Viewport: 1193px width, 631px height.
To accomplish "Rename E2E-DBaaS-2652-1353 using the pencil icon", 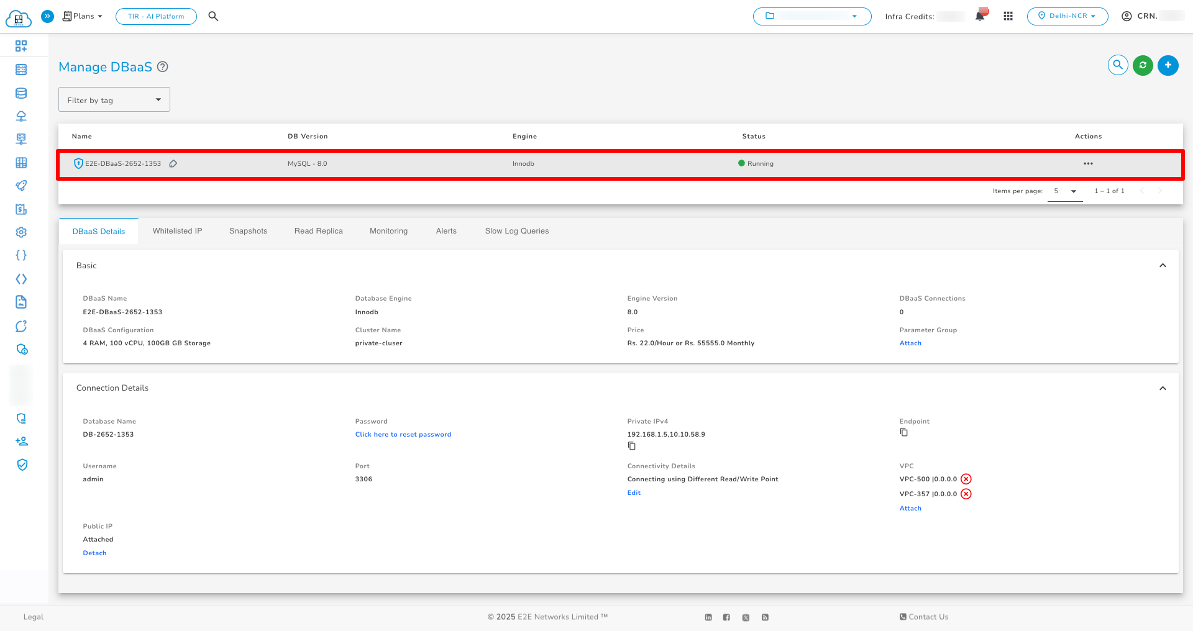I will tap(173, 163).
